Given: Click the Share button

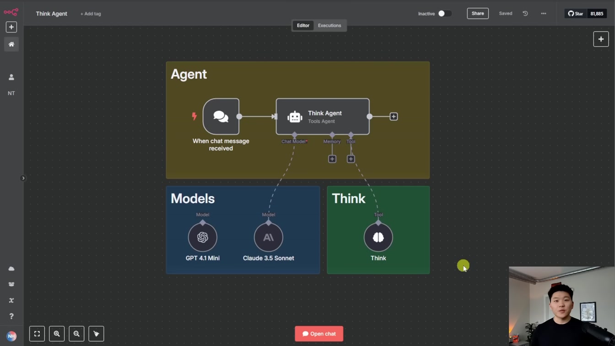Looking at the screenshot, I should click(478, 14).
